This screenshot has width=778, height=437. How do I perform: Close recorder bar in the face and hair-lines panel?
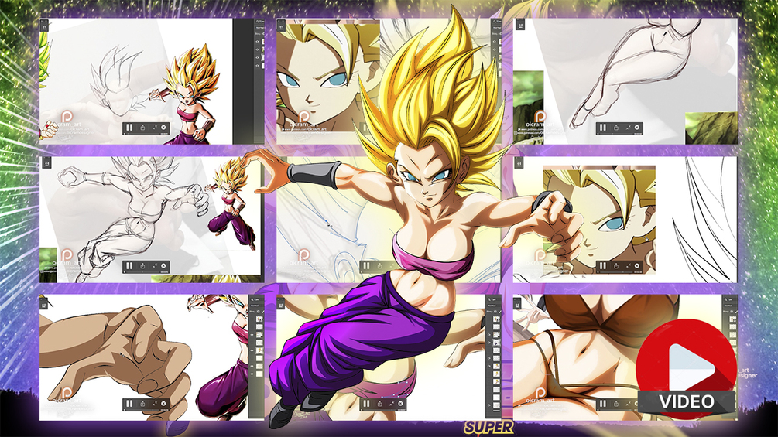pos(636,266)
